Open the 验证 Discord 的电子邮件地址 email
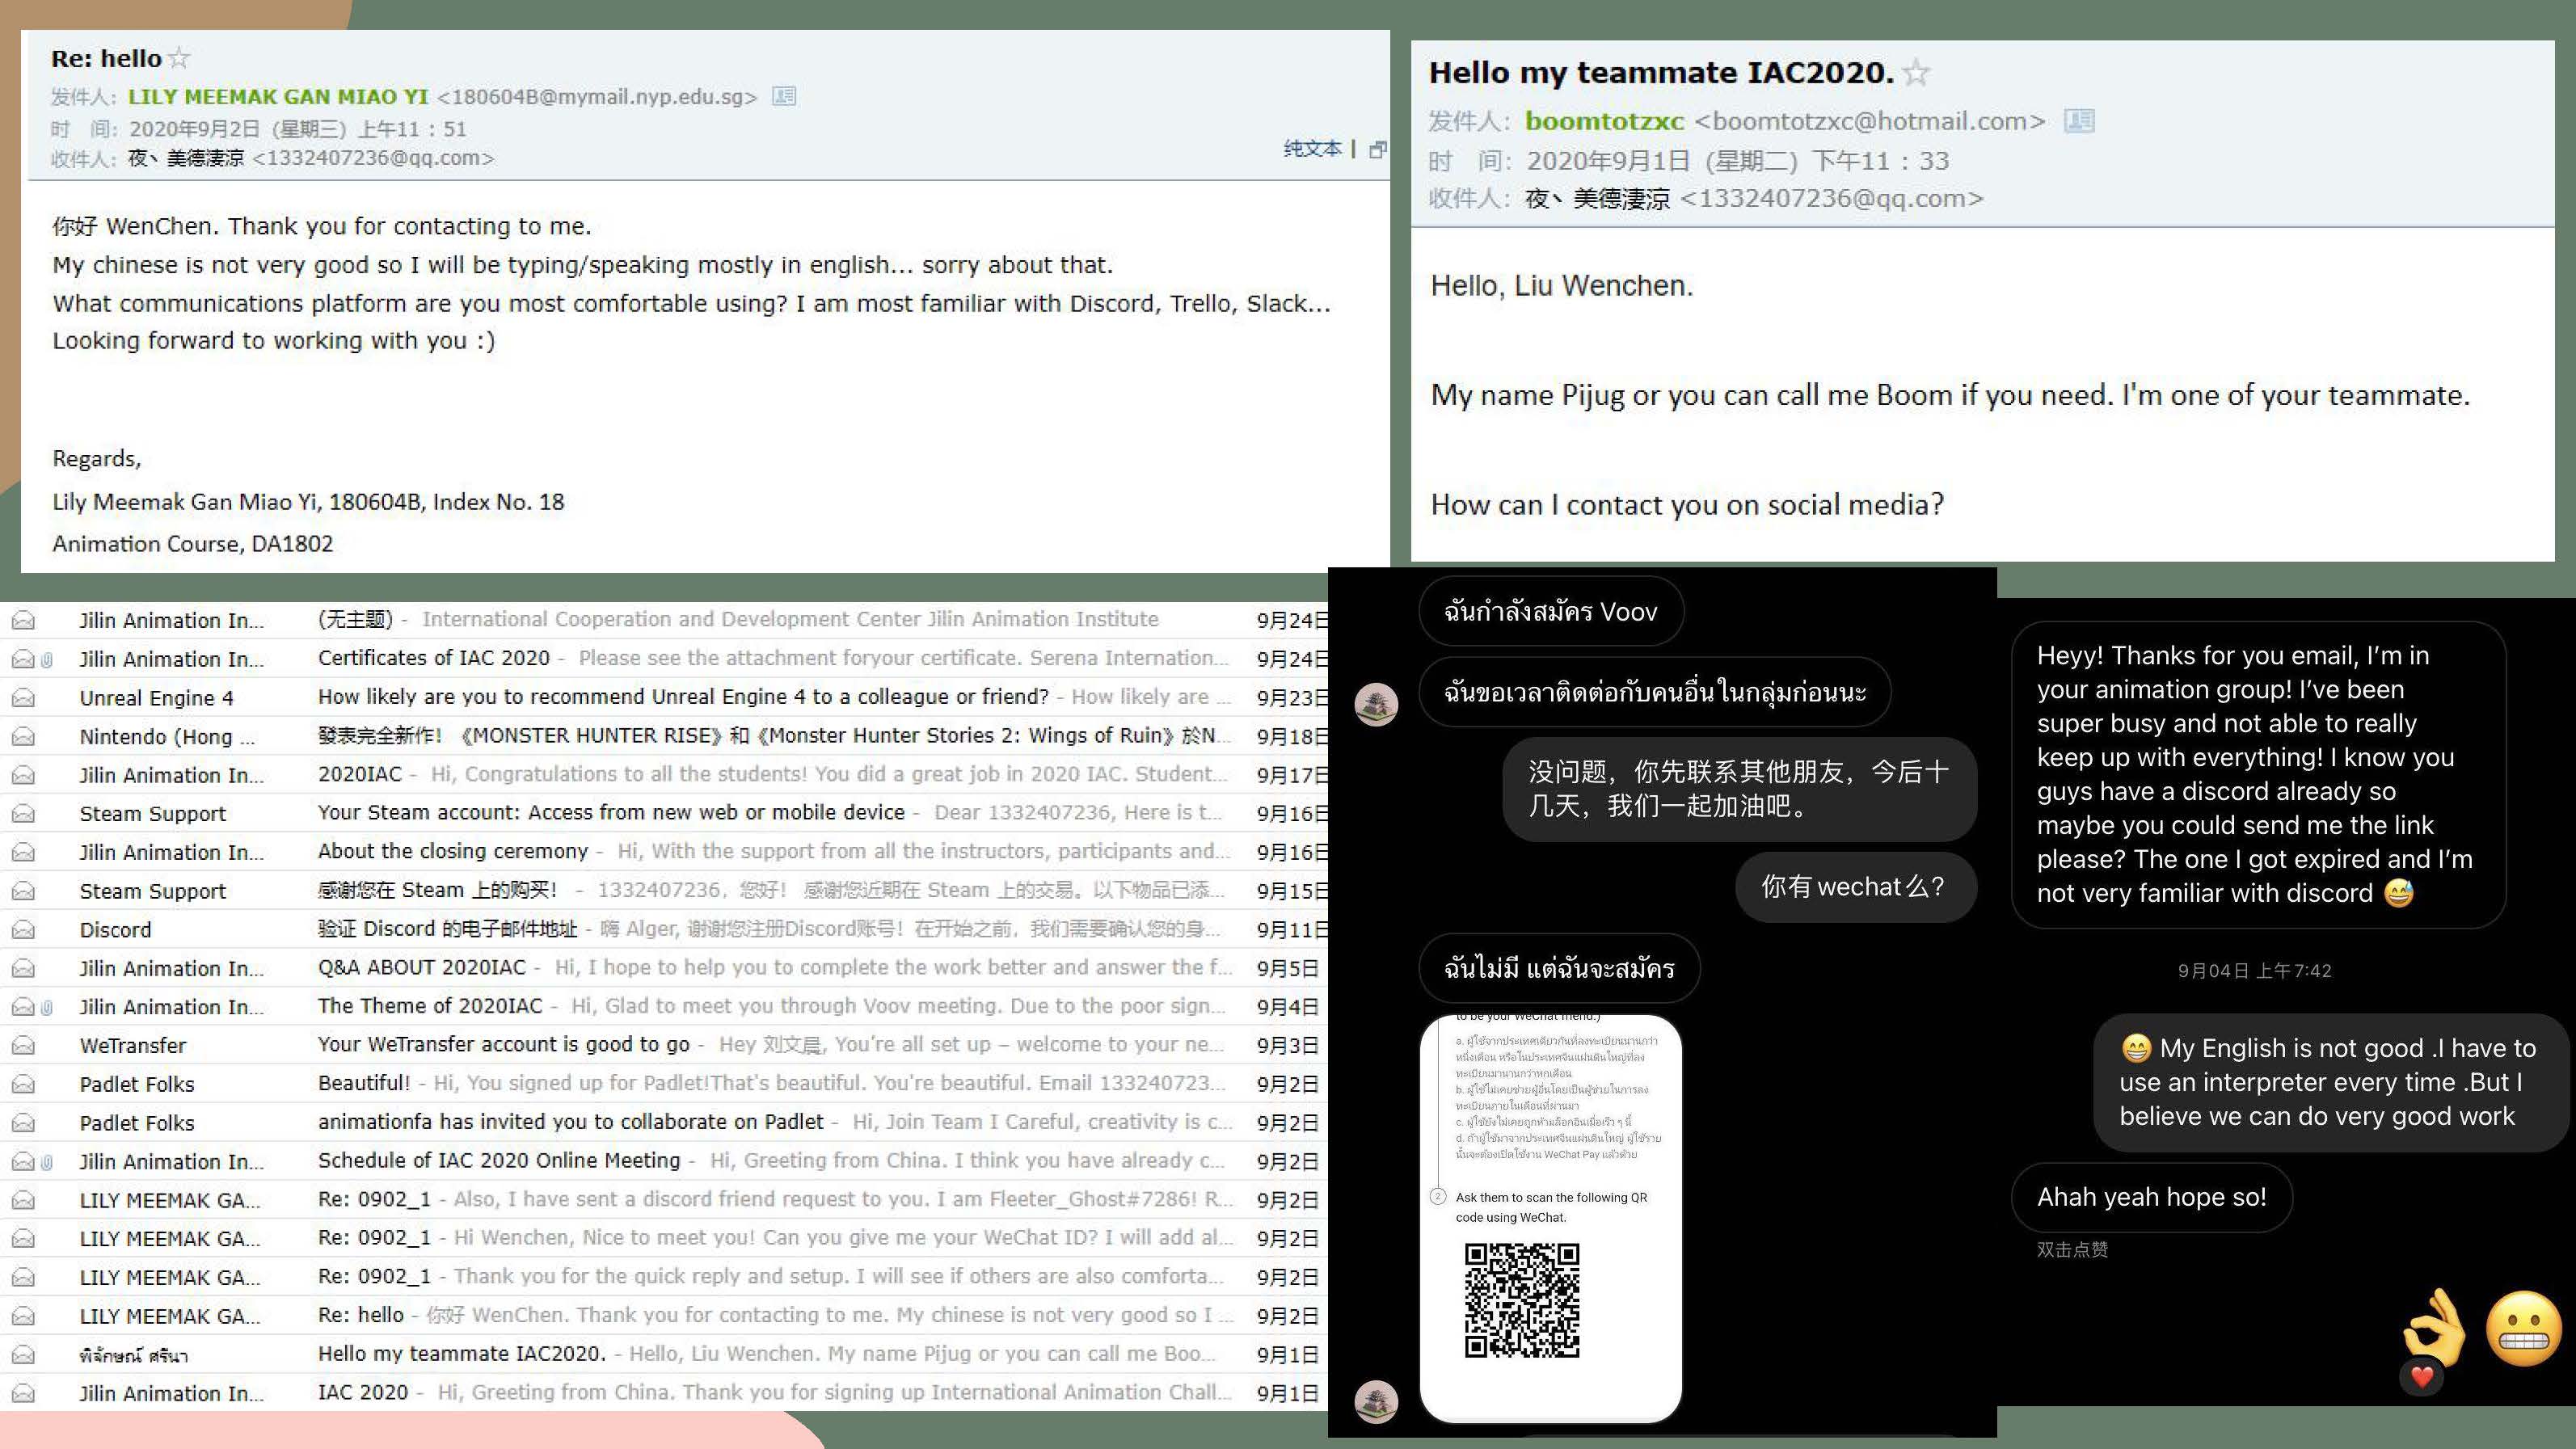 click(x=448, y=929)
